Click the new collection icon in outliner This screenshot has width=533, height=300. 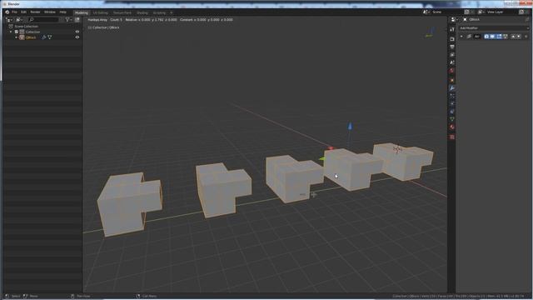77,20
